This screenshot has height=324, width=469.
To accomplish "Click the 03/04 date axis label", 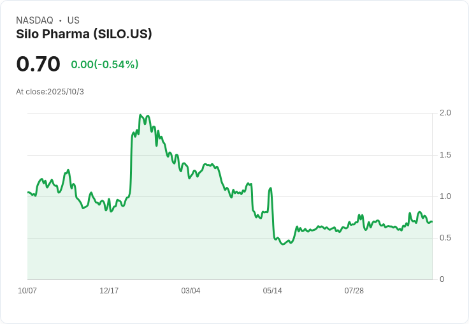I will tap(191, 291).
